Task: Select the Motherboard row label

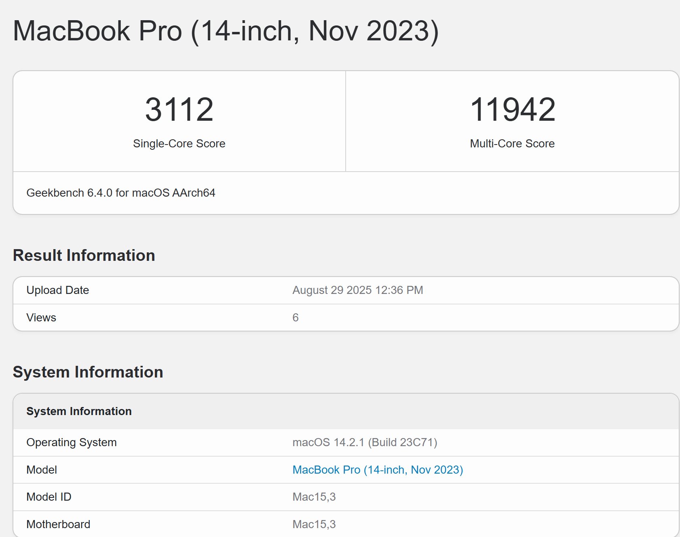Action: pyautogui.click(x=59, y=524)
